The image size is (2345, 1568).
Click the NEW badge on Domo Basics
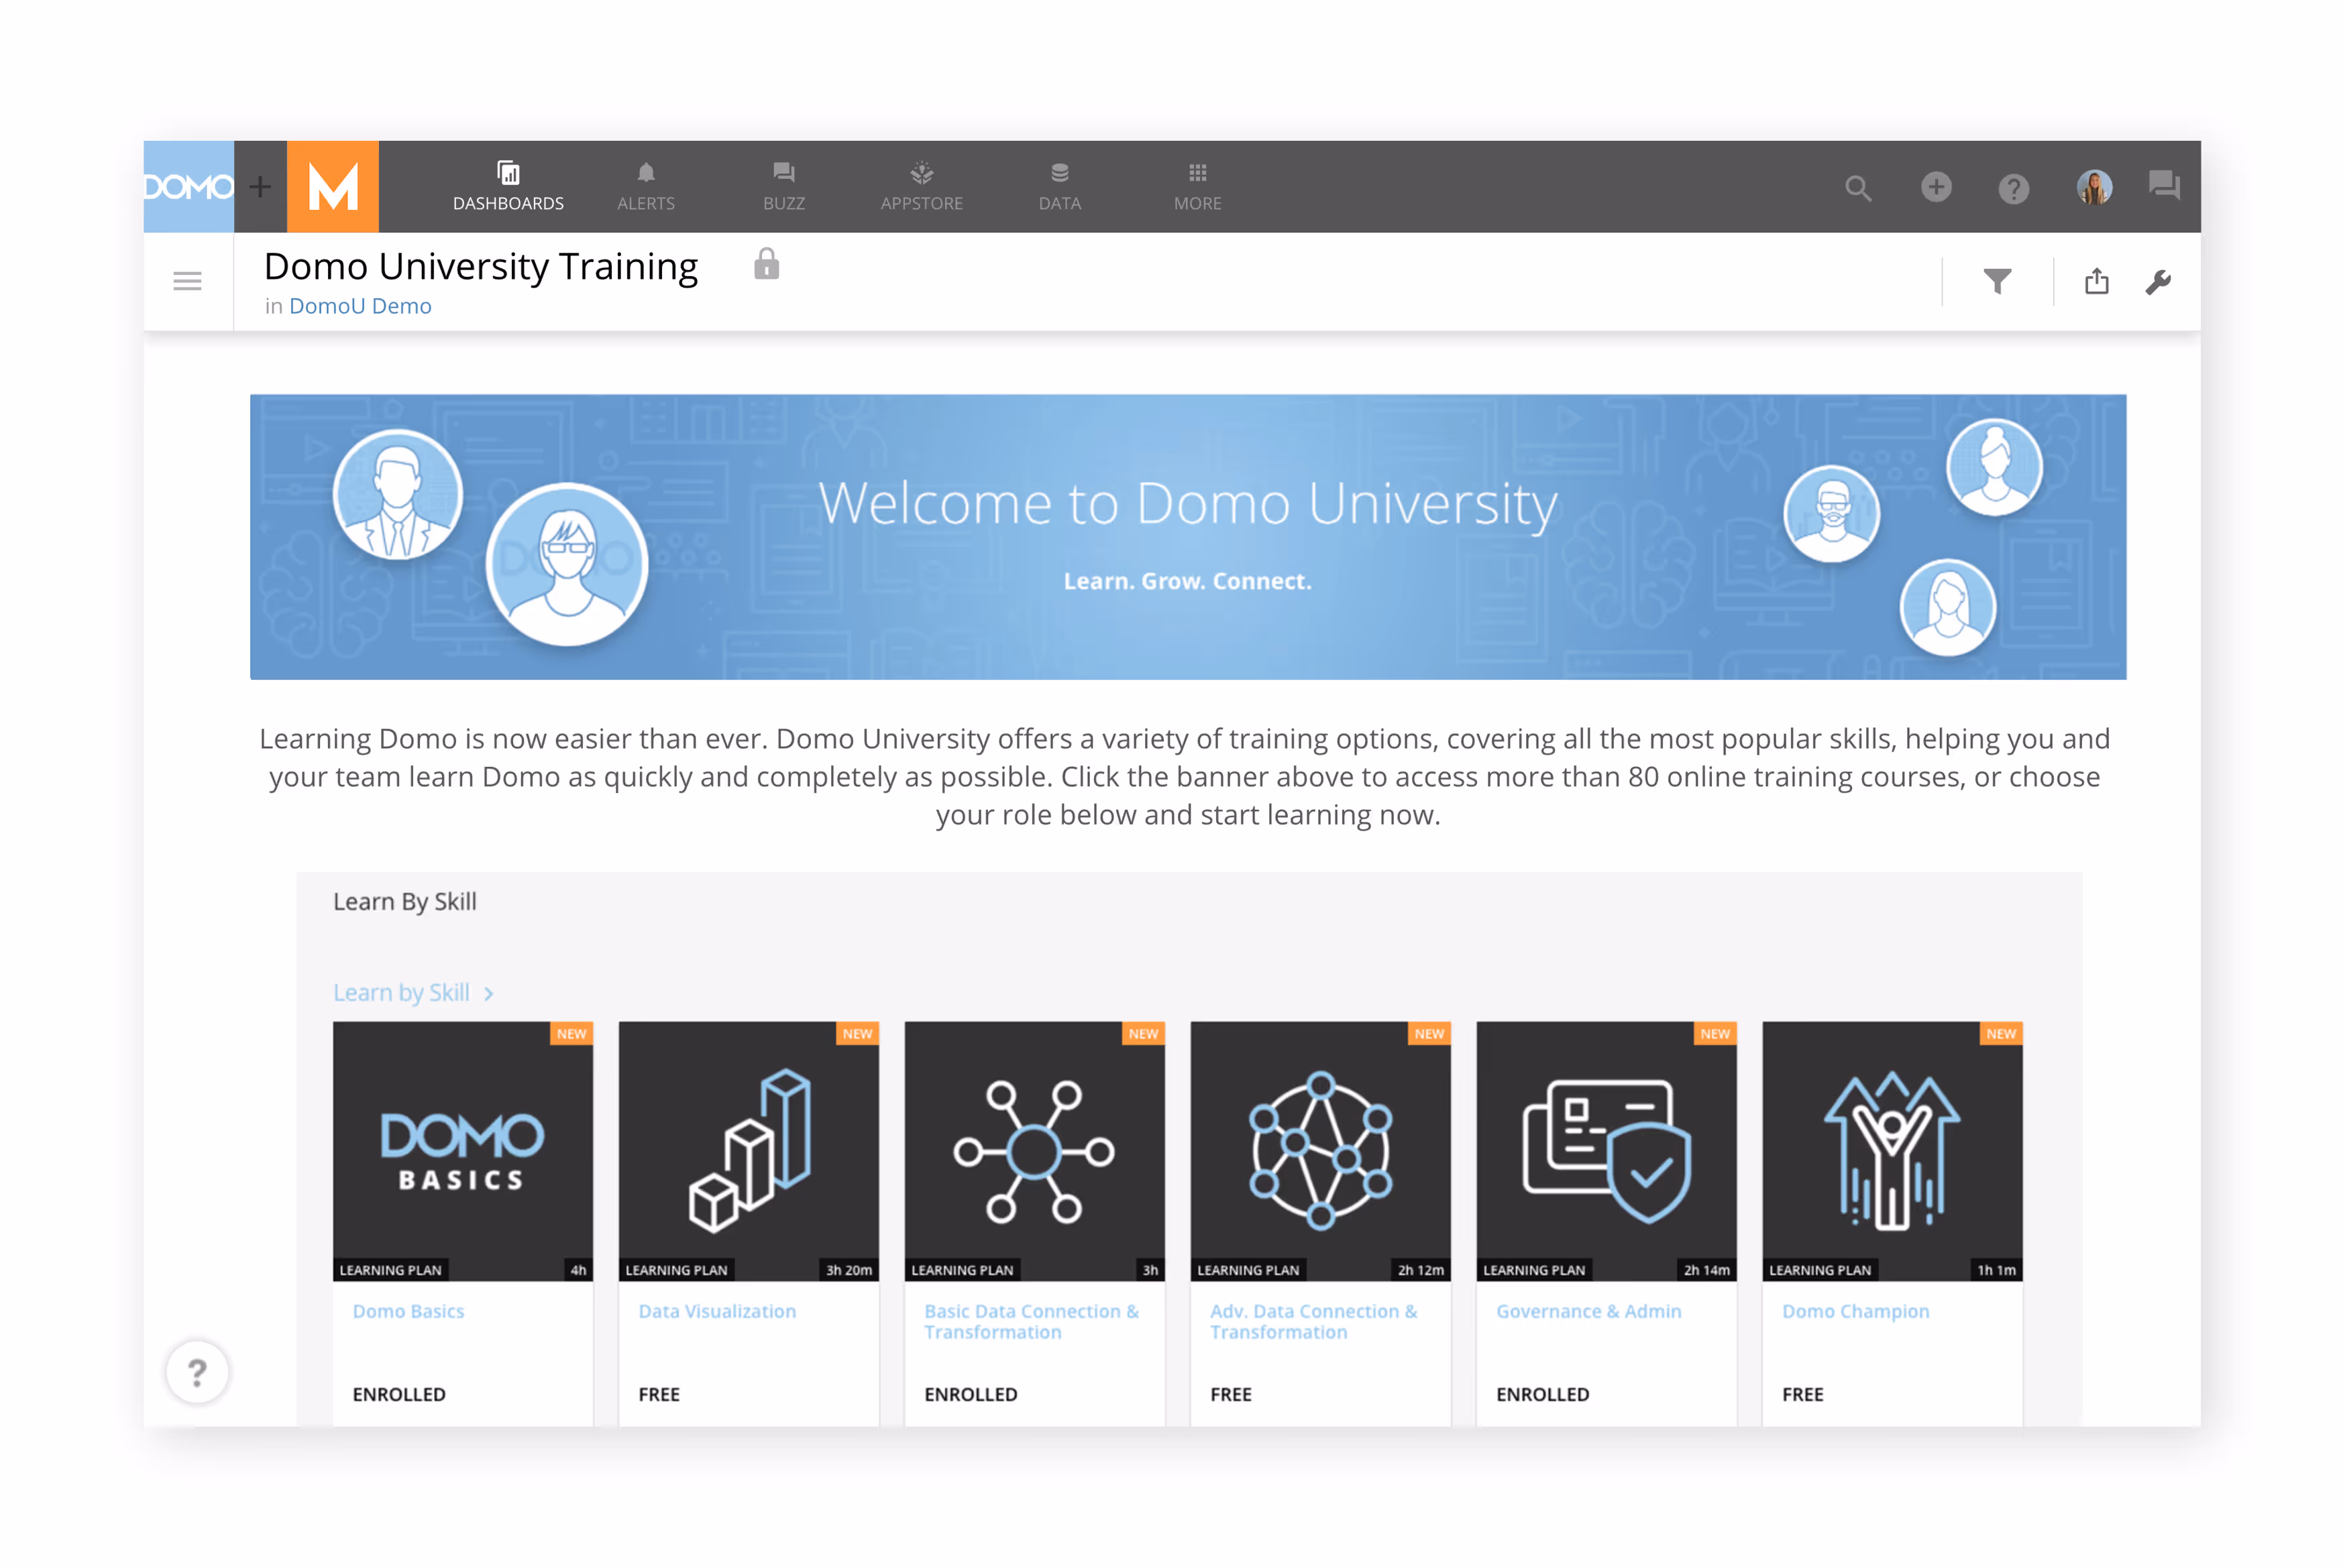point(571,1033)
